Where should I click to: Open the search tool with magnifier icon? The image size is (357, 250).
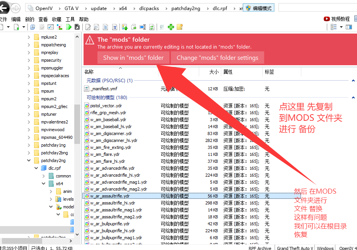(x=32, y=27)
